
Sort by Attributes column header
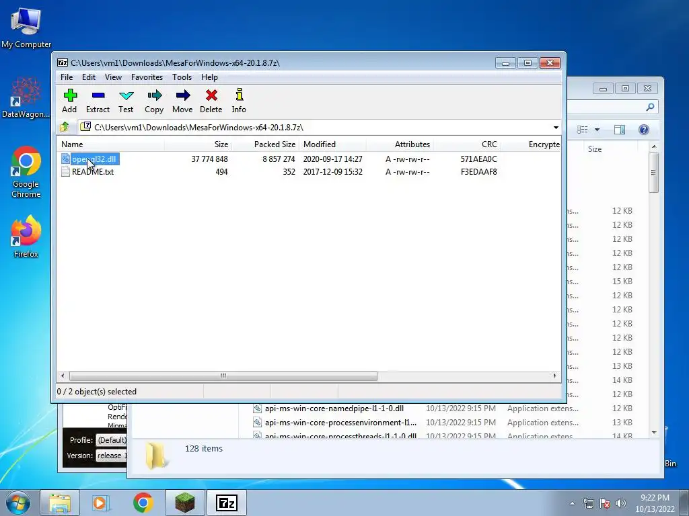(x=400, y=144)
